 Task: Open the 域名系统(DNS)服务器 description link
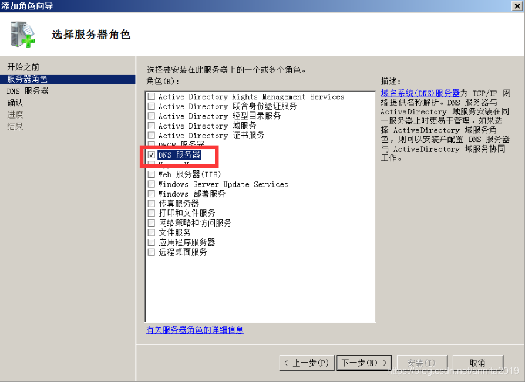420,93
